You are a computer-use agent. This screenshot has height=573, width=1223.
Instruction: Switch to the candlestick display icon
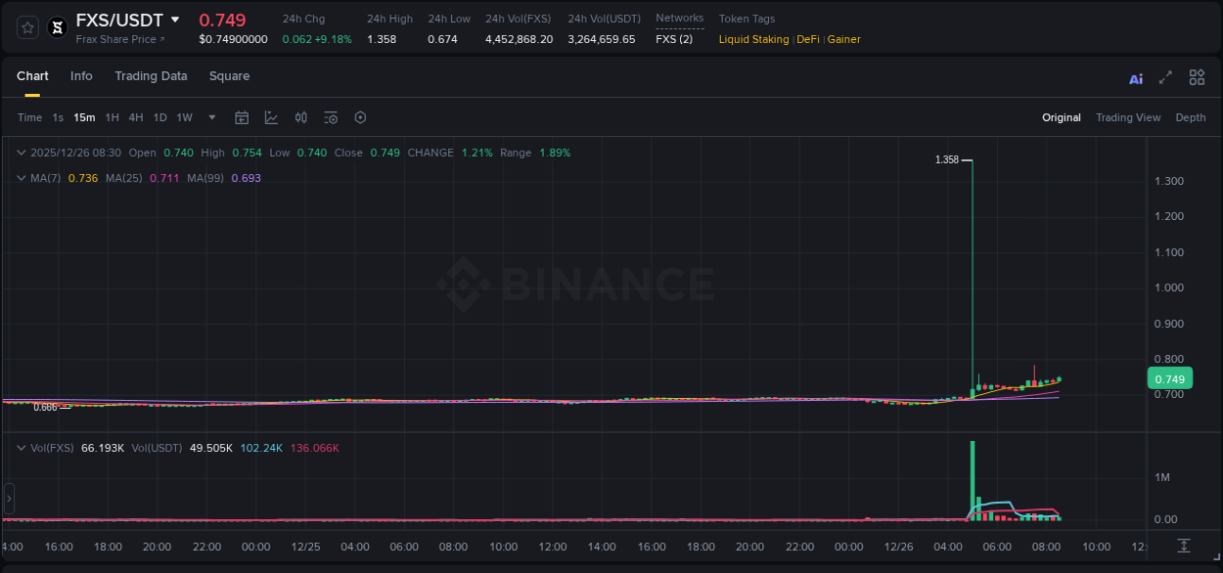[300, 117]
